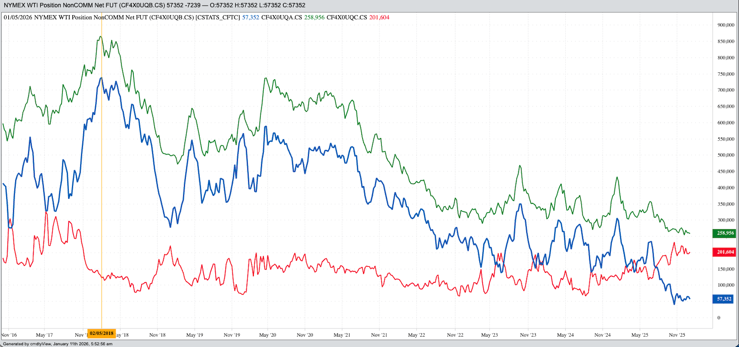Click the Nov '23 x-axis label

[x=528, y=335]
